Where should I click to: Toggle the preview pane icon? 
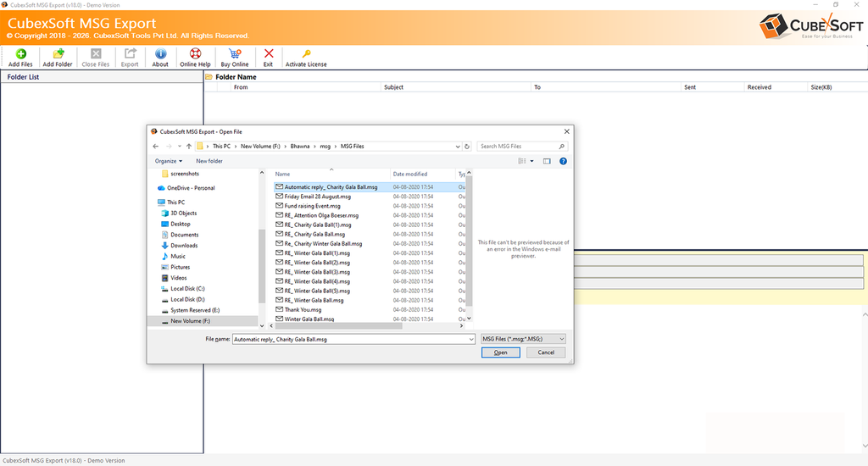pos(547,161)
